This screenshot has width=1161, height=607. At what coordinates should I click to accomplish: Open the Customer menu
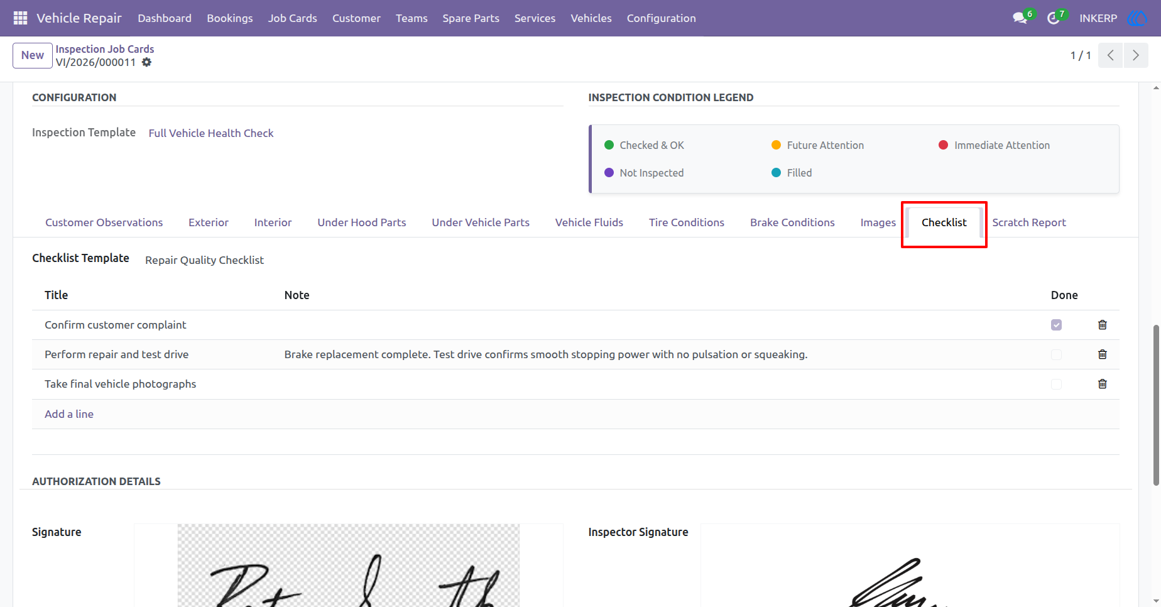(x=356, y=18)
